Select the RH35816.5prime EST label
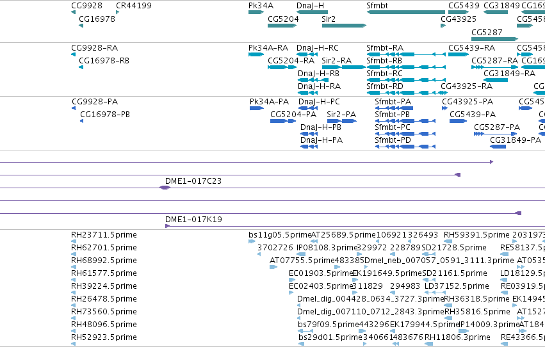 tap(477, 312)
